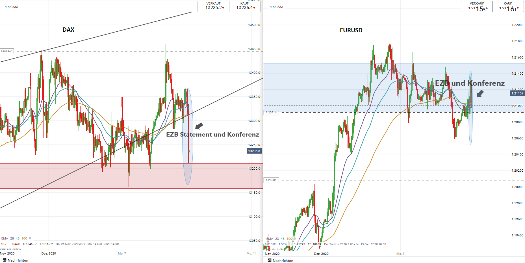This screenshot has width=525, height=263.
Task: Click the EURUSD VERKAUF 1.21155 price button
Action: (x=477, y=7)
